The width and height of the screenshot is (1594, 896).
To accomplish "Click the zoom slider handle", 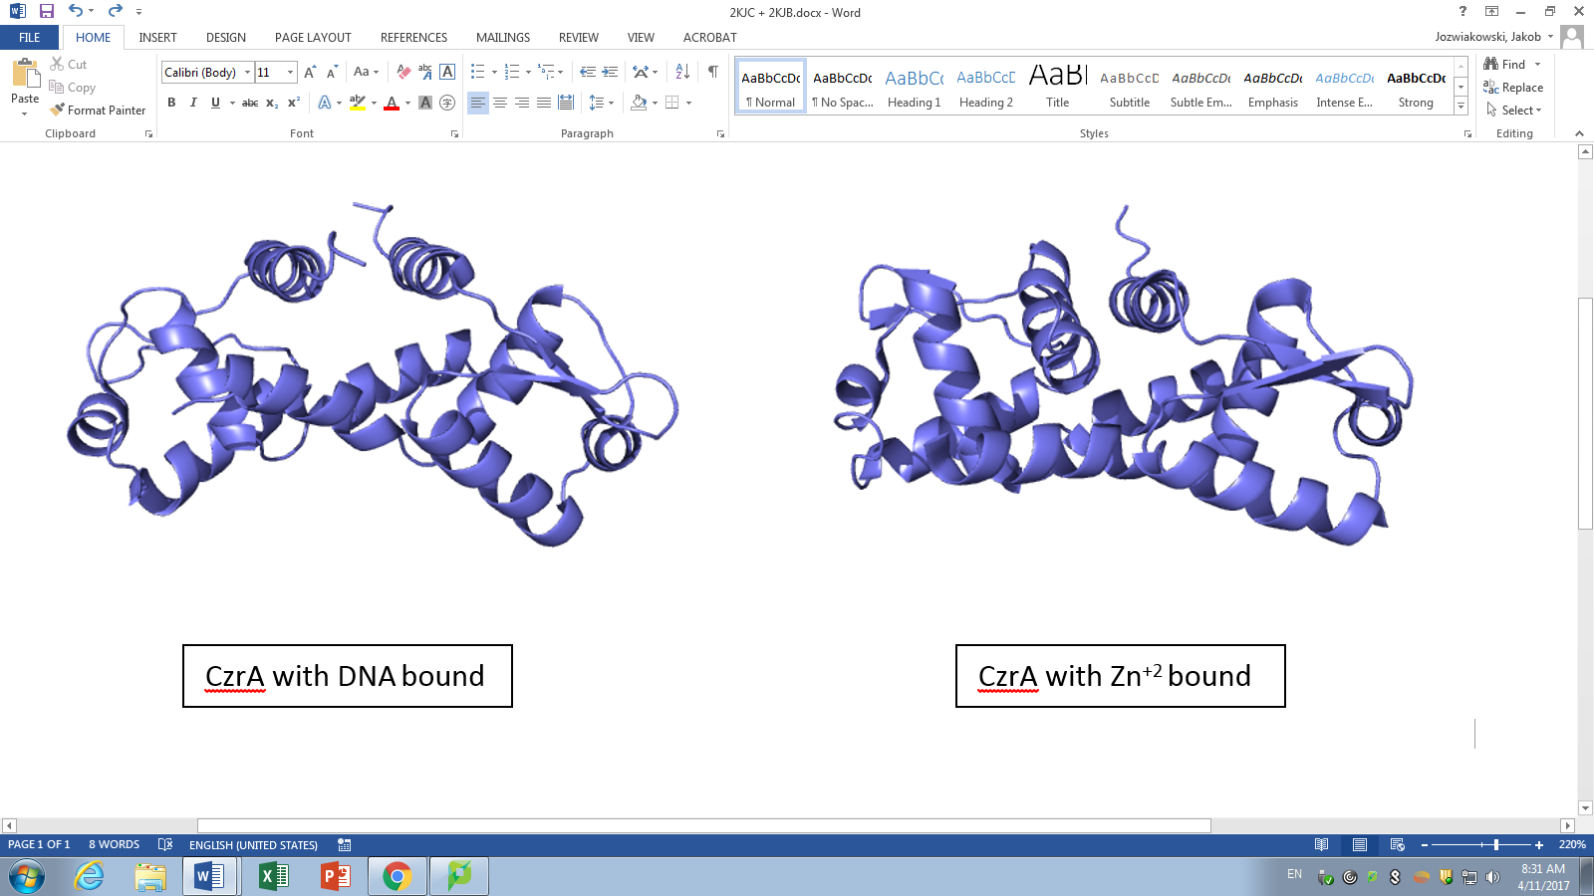I will [x=1495, y=844].
